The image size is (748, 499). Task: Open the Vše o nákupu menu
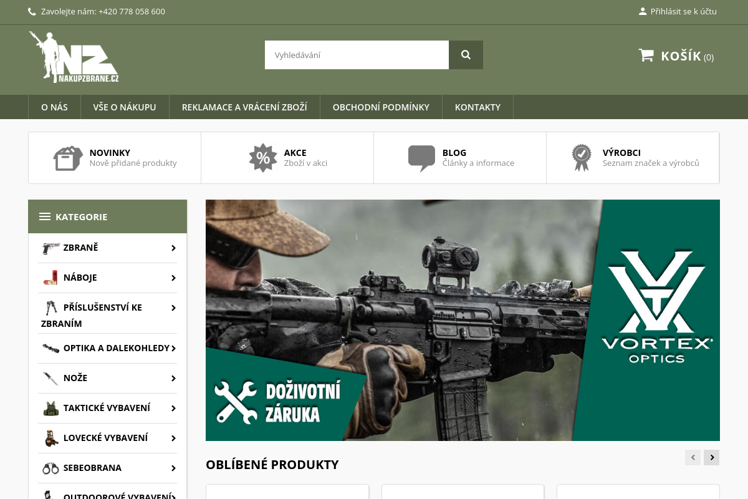tap(125, 107)
